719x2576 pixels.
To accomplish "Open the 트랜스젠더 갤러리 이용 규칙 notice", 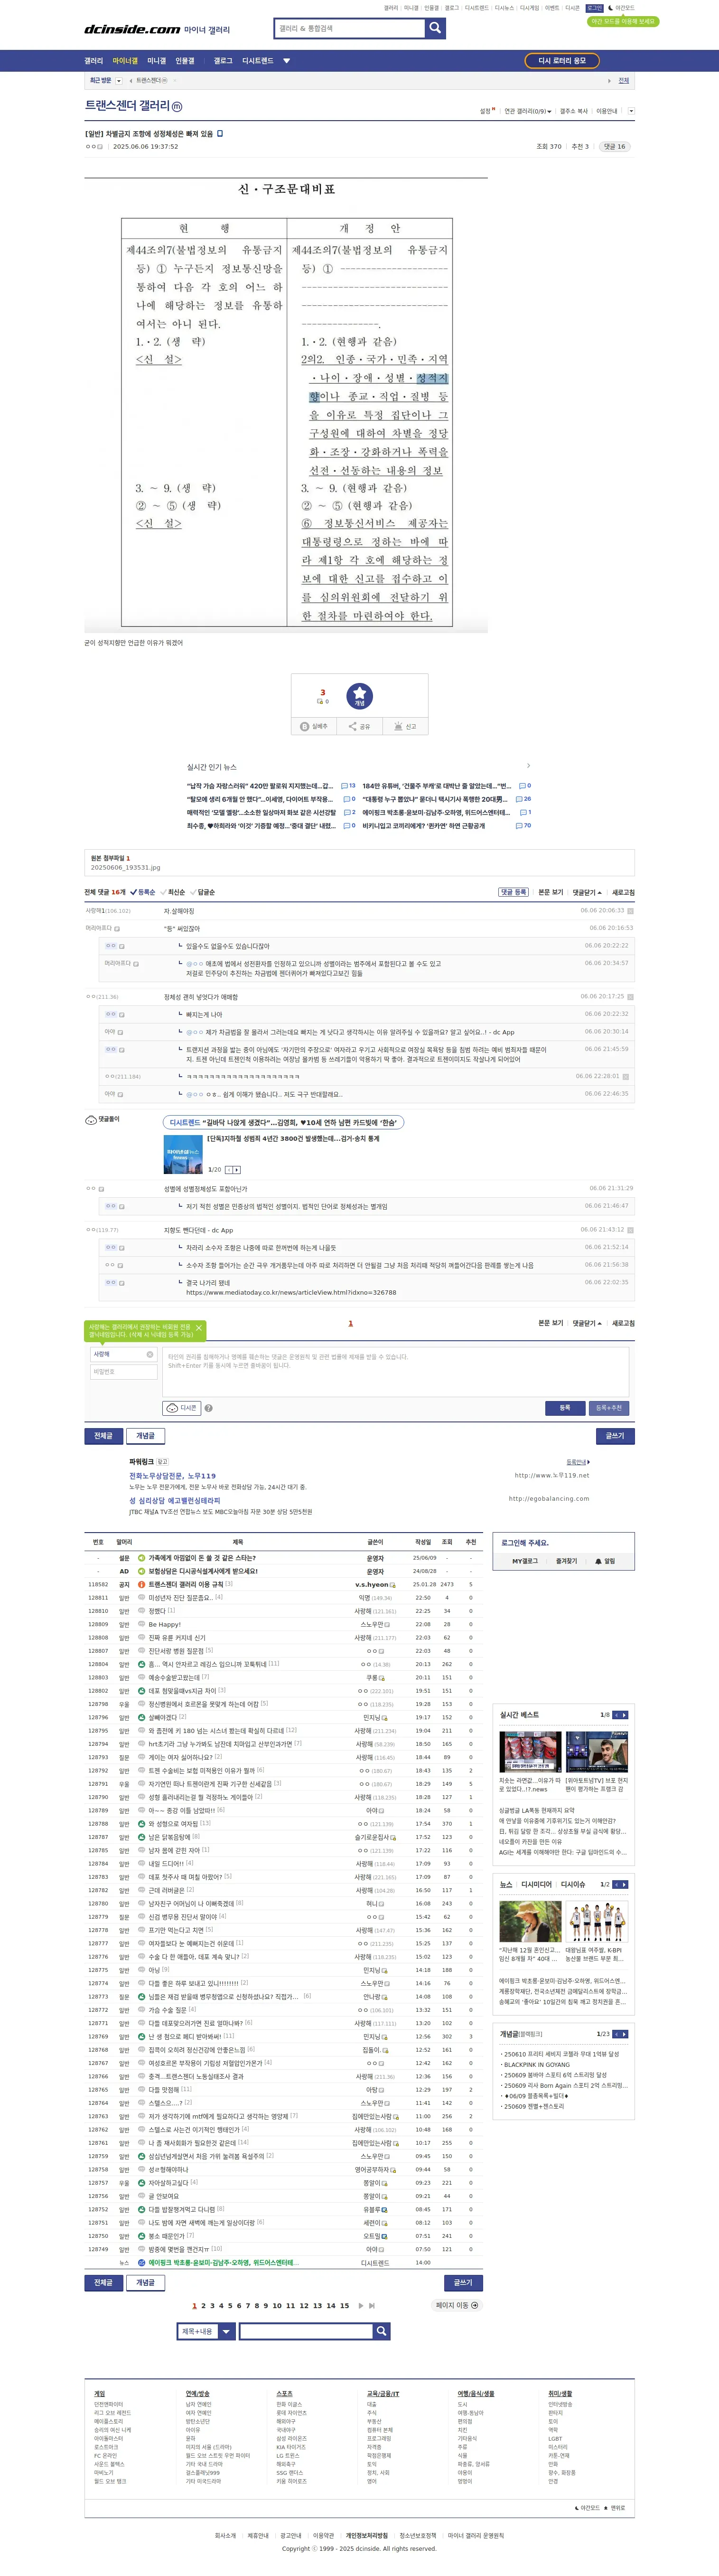I will coord(187,1584).
